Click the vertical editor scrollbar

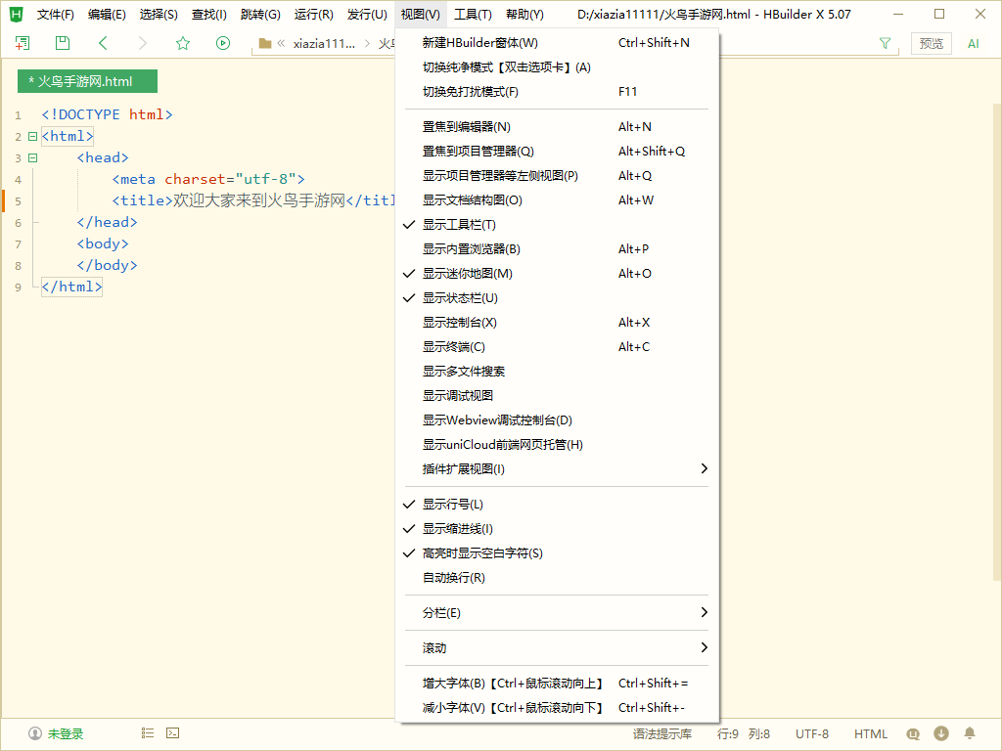click(997, 341)
